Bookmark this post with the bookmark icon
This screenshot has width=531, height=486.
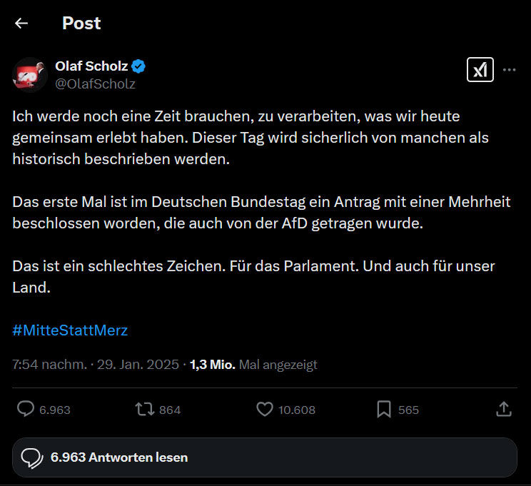[384, 409]
